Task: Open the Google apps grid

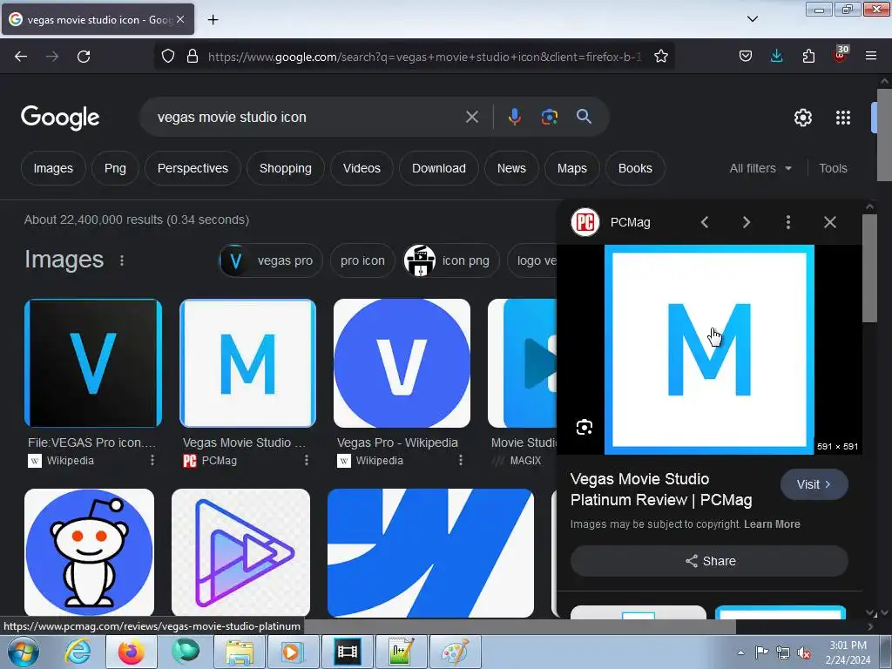Action: tap(843, 118)
